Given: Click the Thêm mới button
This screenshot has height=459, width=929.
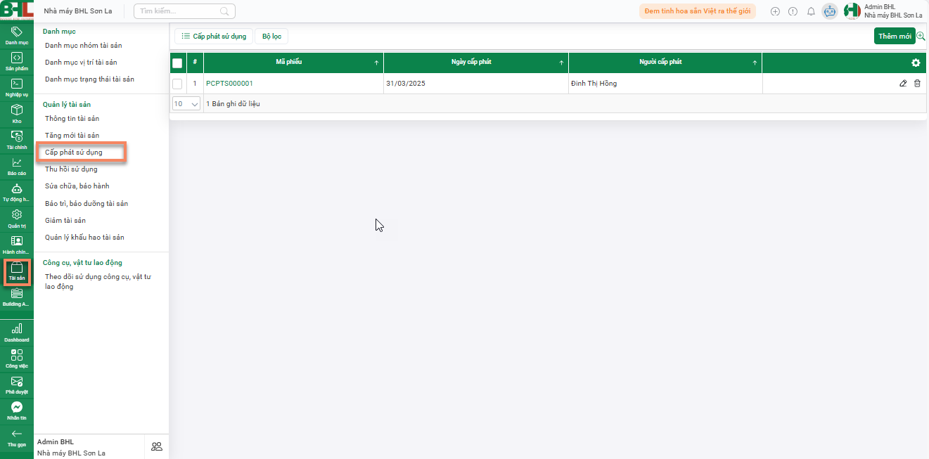Looking at the screenshot, I should click(895, 36).
